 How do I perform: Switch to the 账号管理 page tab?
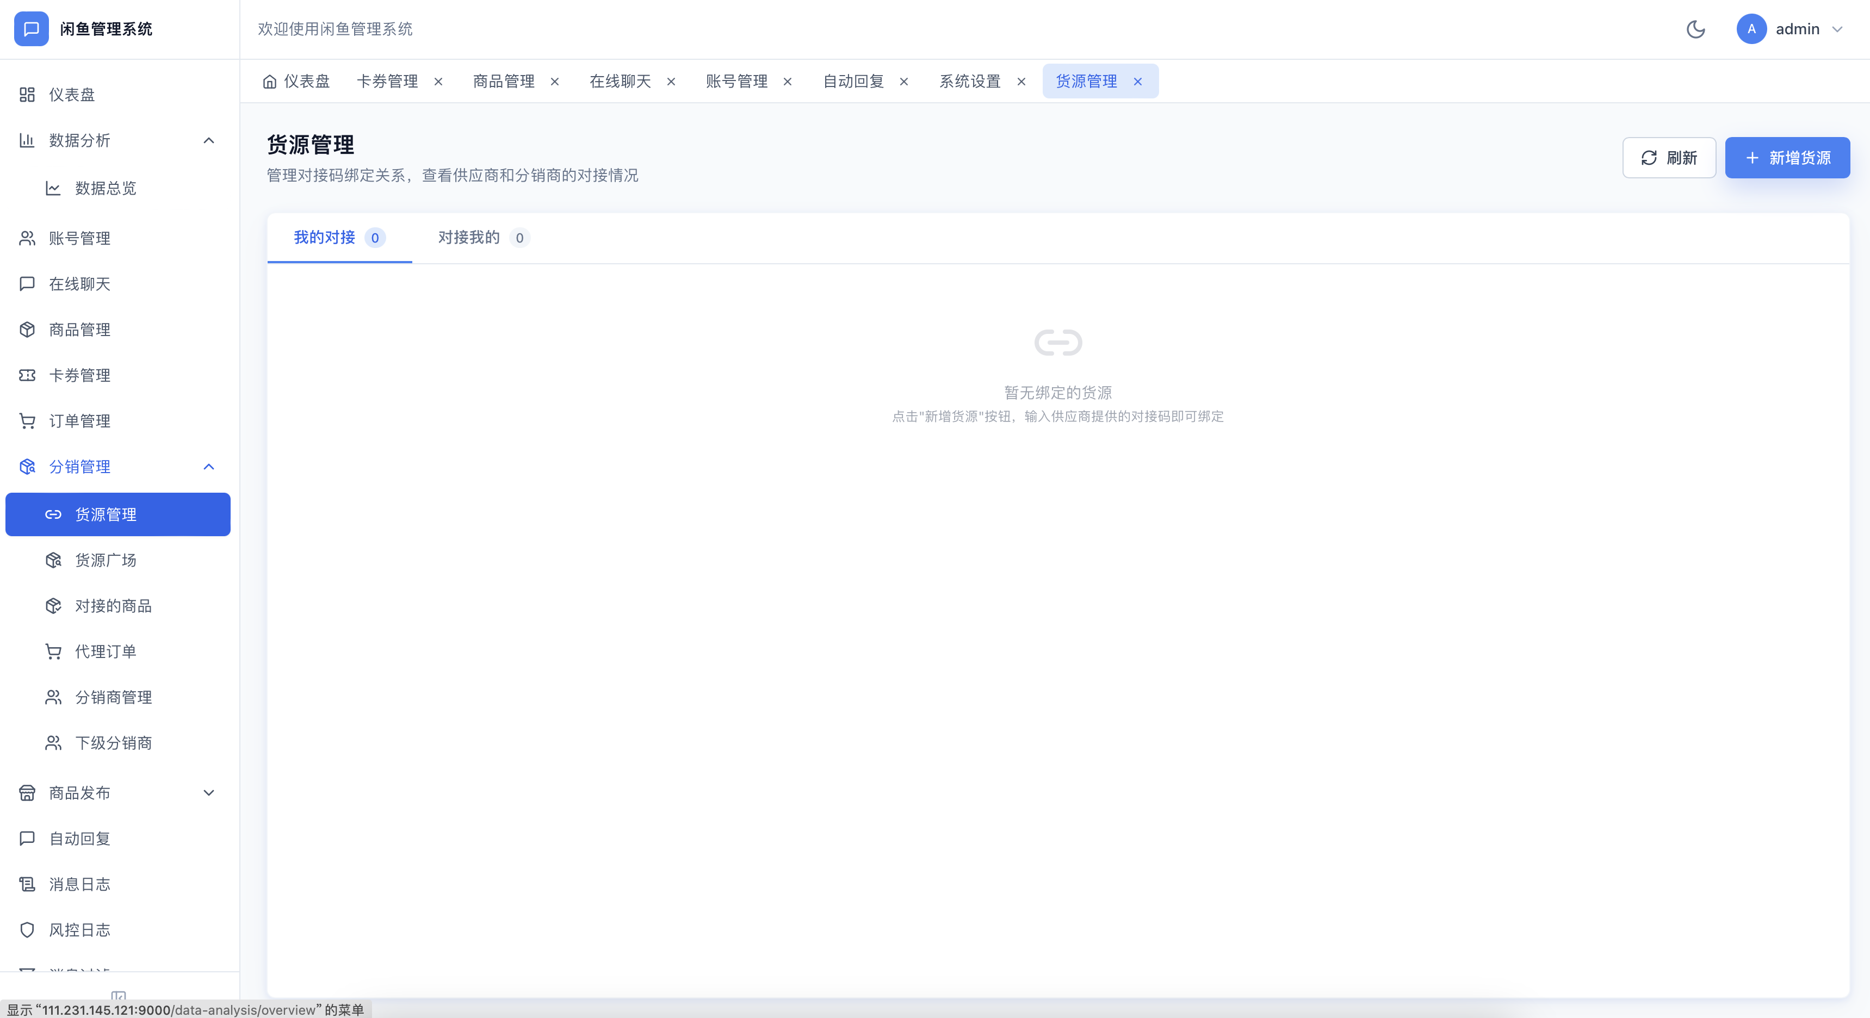pos(737,81)
